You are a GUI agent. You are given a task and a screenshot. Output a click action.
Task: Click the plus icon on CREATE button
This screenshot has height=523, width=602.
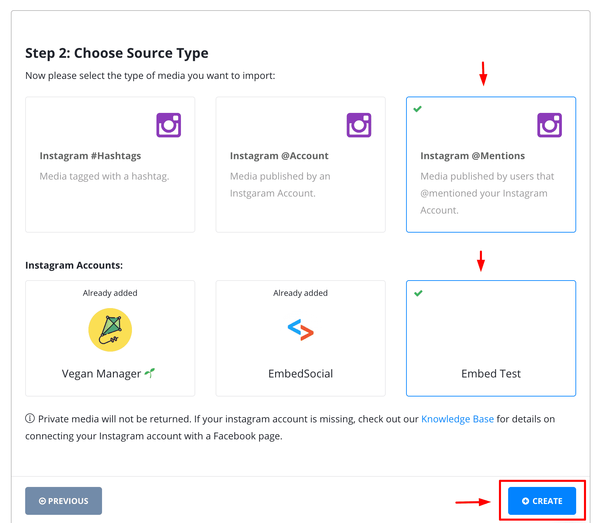coord(525,501)
